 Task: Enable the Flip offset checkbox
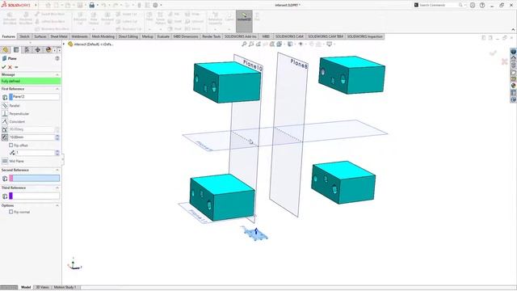point(11,145)
